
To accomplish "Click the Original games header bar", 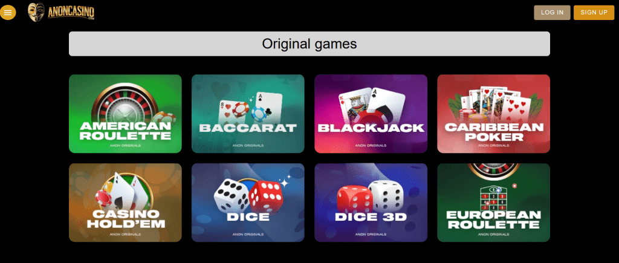I will coord(309,44).
